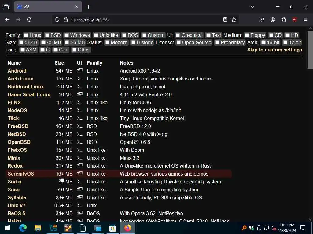This screenshot has height=234, width=313.
Task: Click the Size column header
Action: (59, 63)
